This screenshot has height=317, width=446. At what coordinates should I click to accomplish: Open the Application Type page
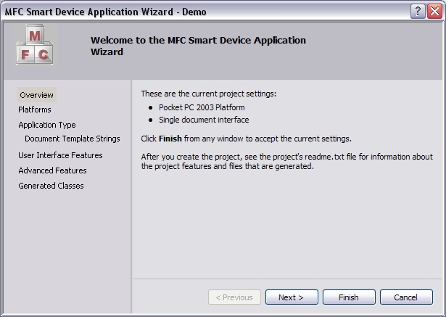coord(47,125)
